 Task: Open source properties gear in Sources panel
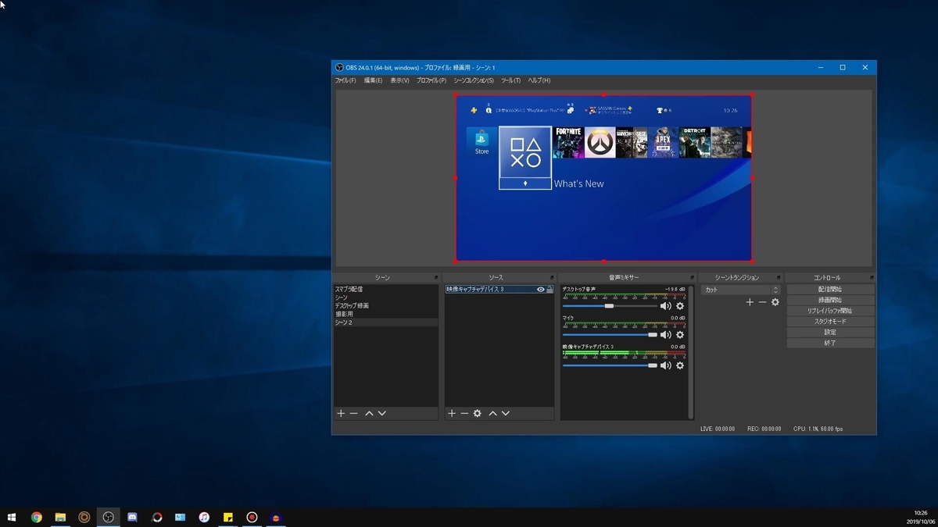[478, 413]
